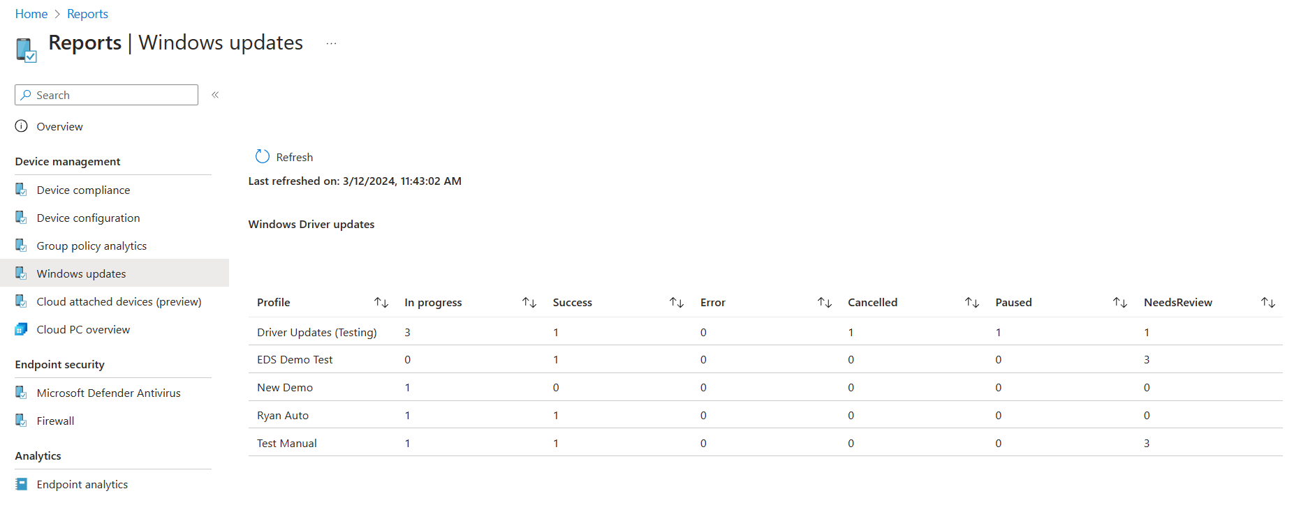Click the Cloud PC overview icon
The height and width of the screenshot is (505, 1301).
20,329
